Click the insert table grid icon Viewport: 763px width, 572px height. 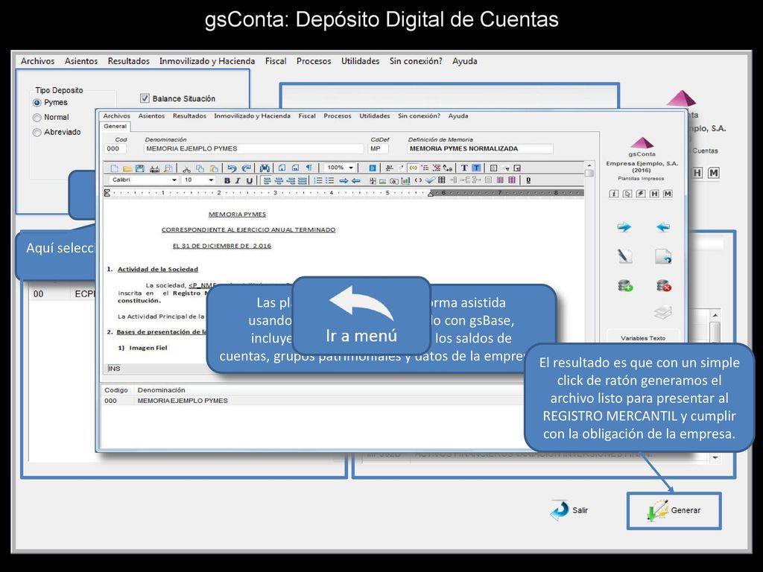click(442, 180)
